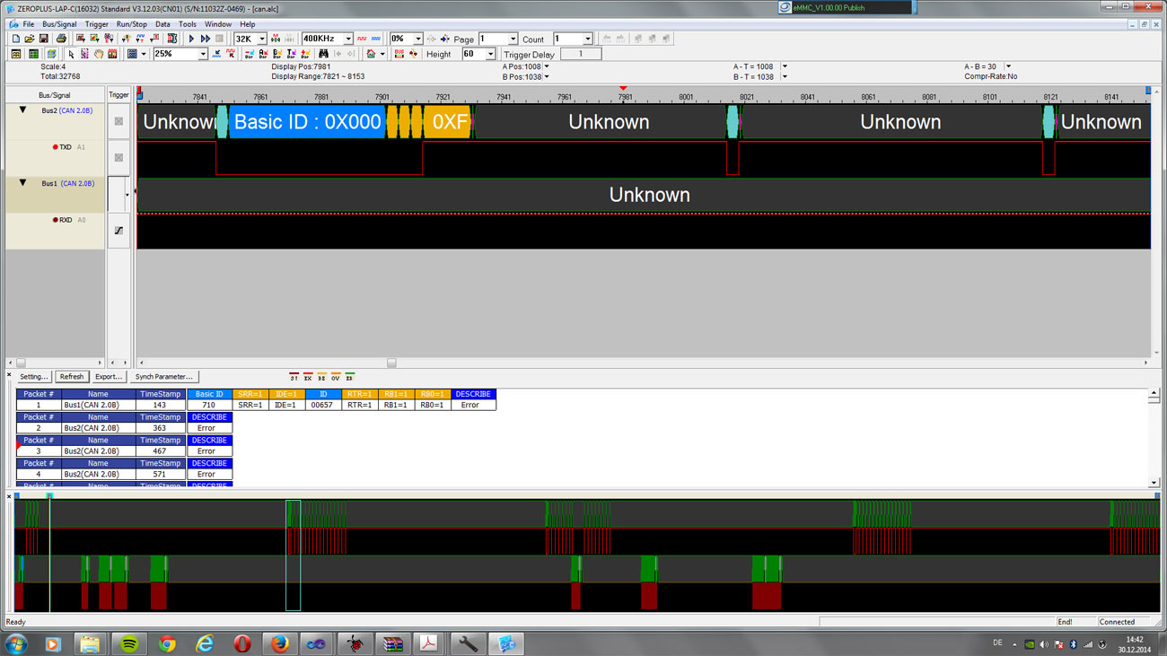
Task: Open the Run/Stop menu
Action: coord(132,24)
